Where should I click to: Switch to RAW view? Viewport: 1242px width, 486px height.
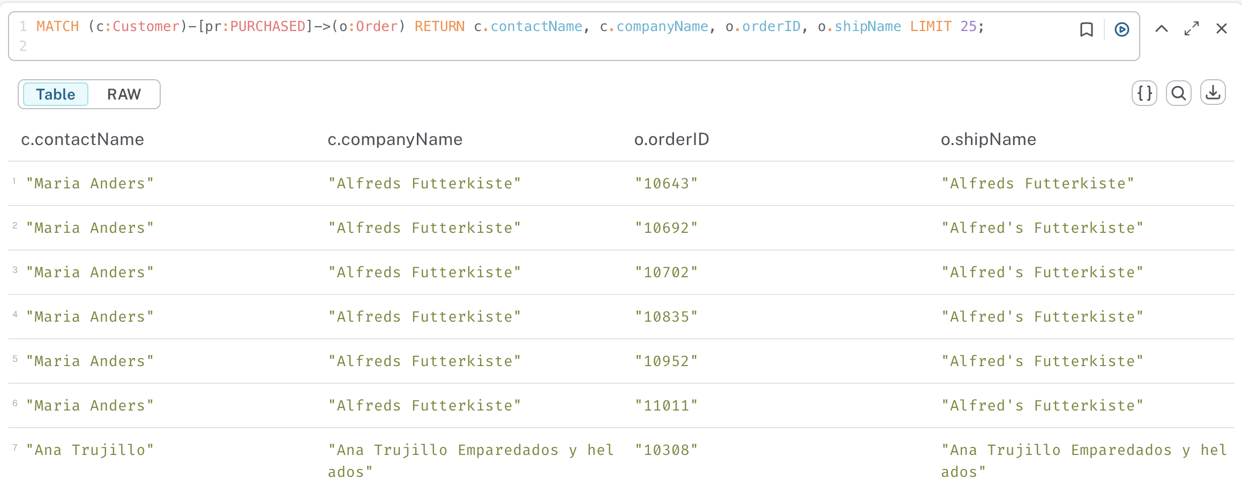[x=124, y=95]
